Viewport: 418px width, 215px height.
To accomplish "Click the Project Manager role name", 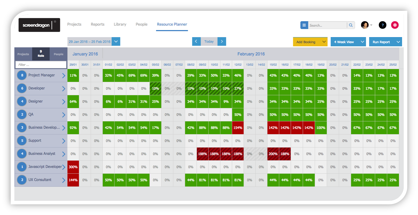I will point(42,75).
